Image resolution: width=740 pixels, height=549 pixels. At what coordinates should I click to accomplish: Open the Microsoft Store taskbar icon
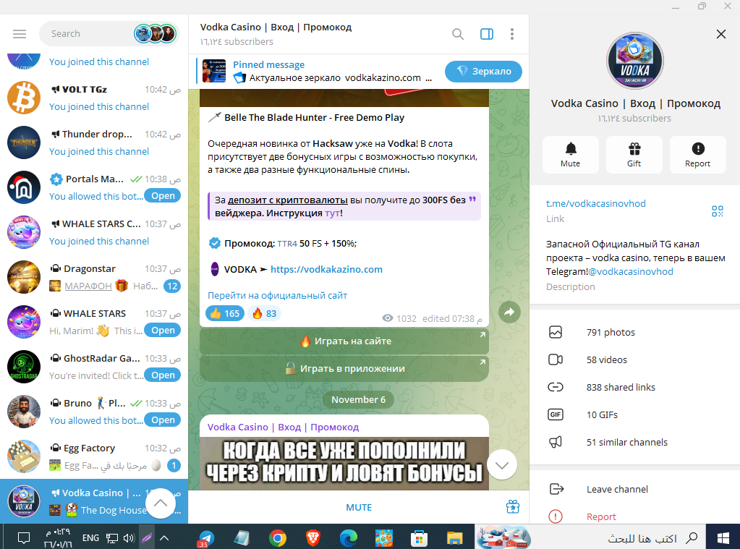coord(419,537)
